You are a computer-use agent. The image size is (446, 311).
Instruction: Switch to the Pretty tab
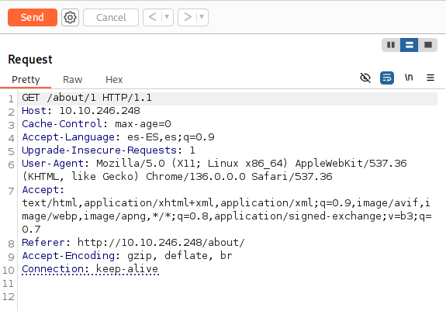coord(26,80)
